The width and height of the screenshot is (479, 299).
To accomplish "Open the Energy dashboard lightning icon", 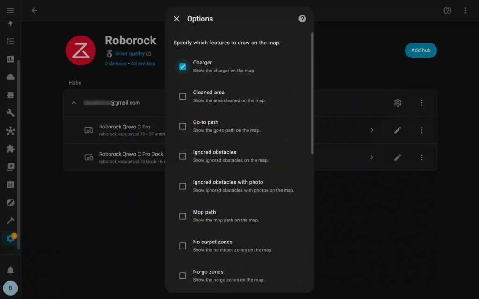I will [10, 24].
